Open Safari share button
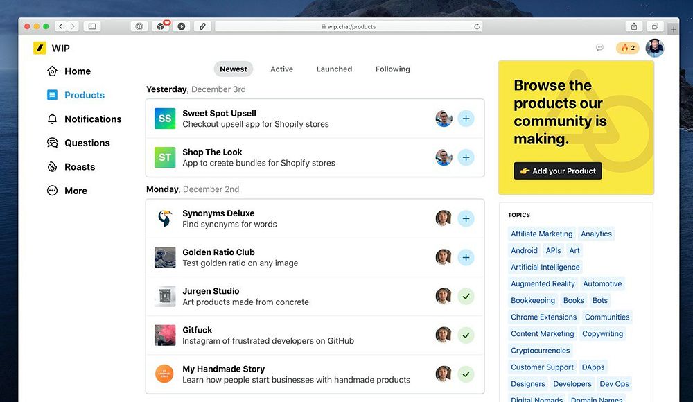This screenshot has width=693, height=402. point(634,26)
